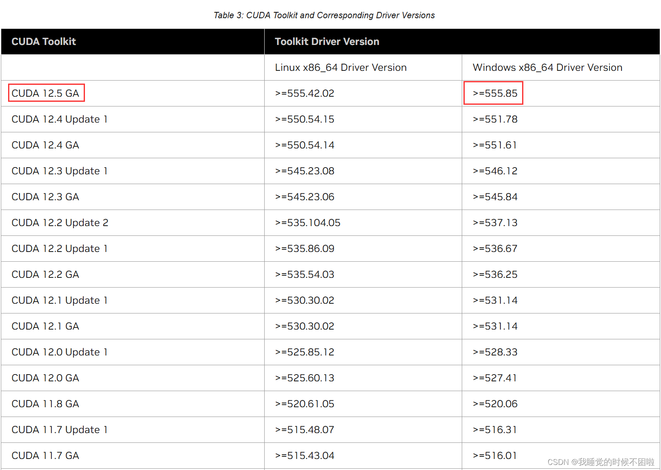Viewport: 661px width, 470px height.
Task: Click Windows driver value '>=516.01'
Action: click(x=495, y=456)
